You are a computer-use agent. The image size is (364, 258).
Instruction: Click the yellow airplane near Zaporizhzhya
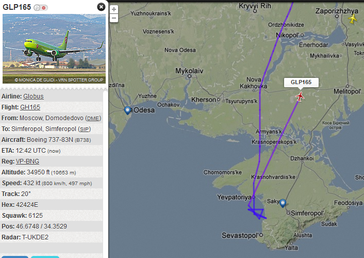coord(353,19)
